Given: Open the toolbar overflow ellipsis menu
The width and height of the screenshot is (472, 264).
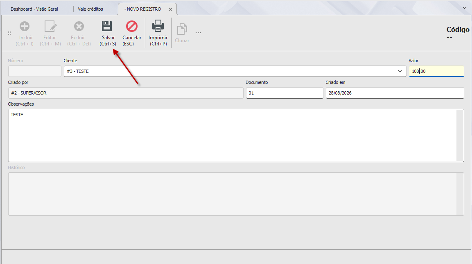Looking at the screenshot, I should pos(198,32).
